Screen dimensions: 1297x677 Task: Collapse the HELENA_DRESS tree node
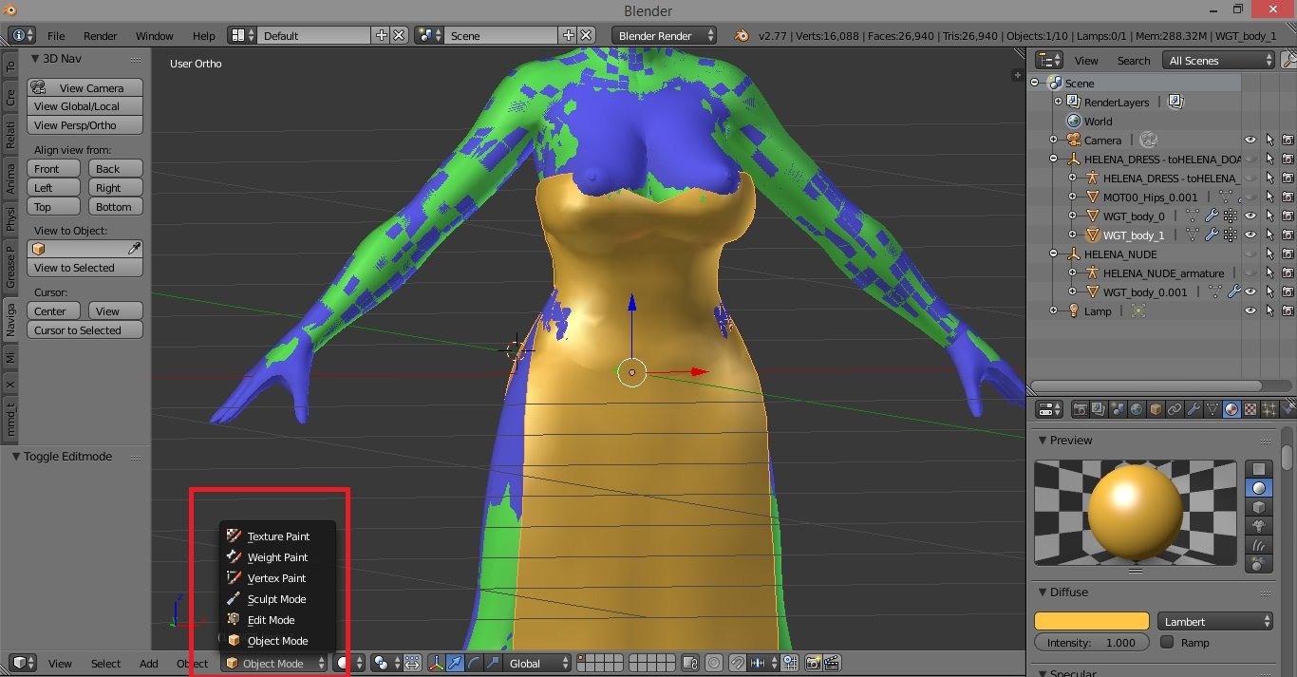(1054, 160)
